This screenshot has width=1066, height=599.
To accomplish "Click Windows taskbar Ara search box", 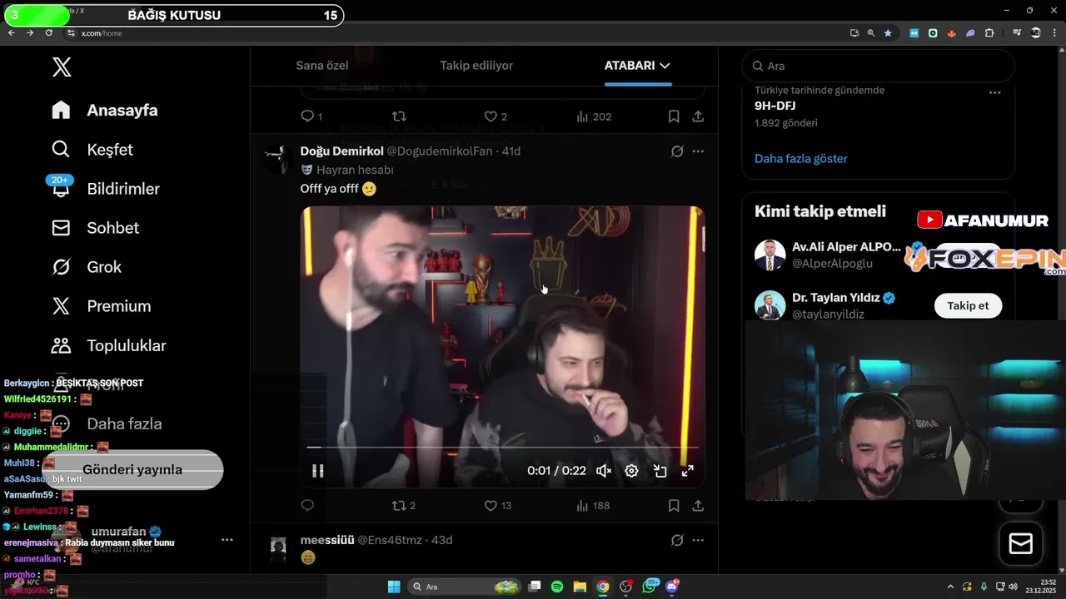I will [x=465, y=587].
